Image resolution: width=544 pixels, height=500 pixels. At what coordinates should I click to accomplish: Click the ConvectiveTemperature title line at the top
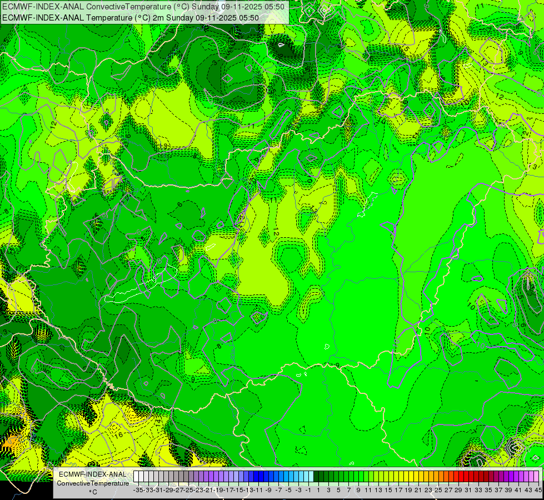coord(143,6)
